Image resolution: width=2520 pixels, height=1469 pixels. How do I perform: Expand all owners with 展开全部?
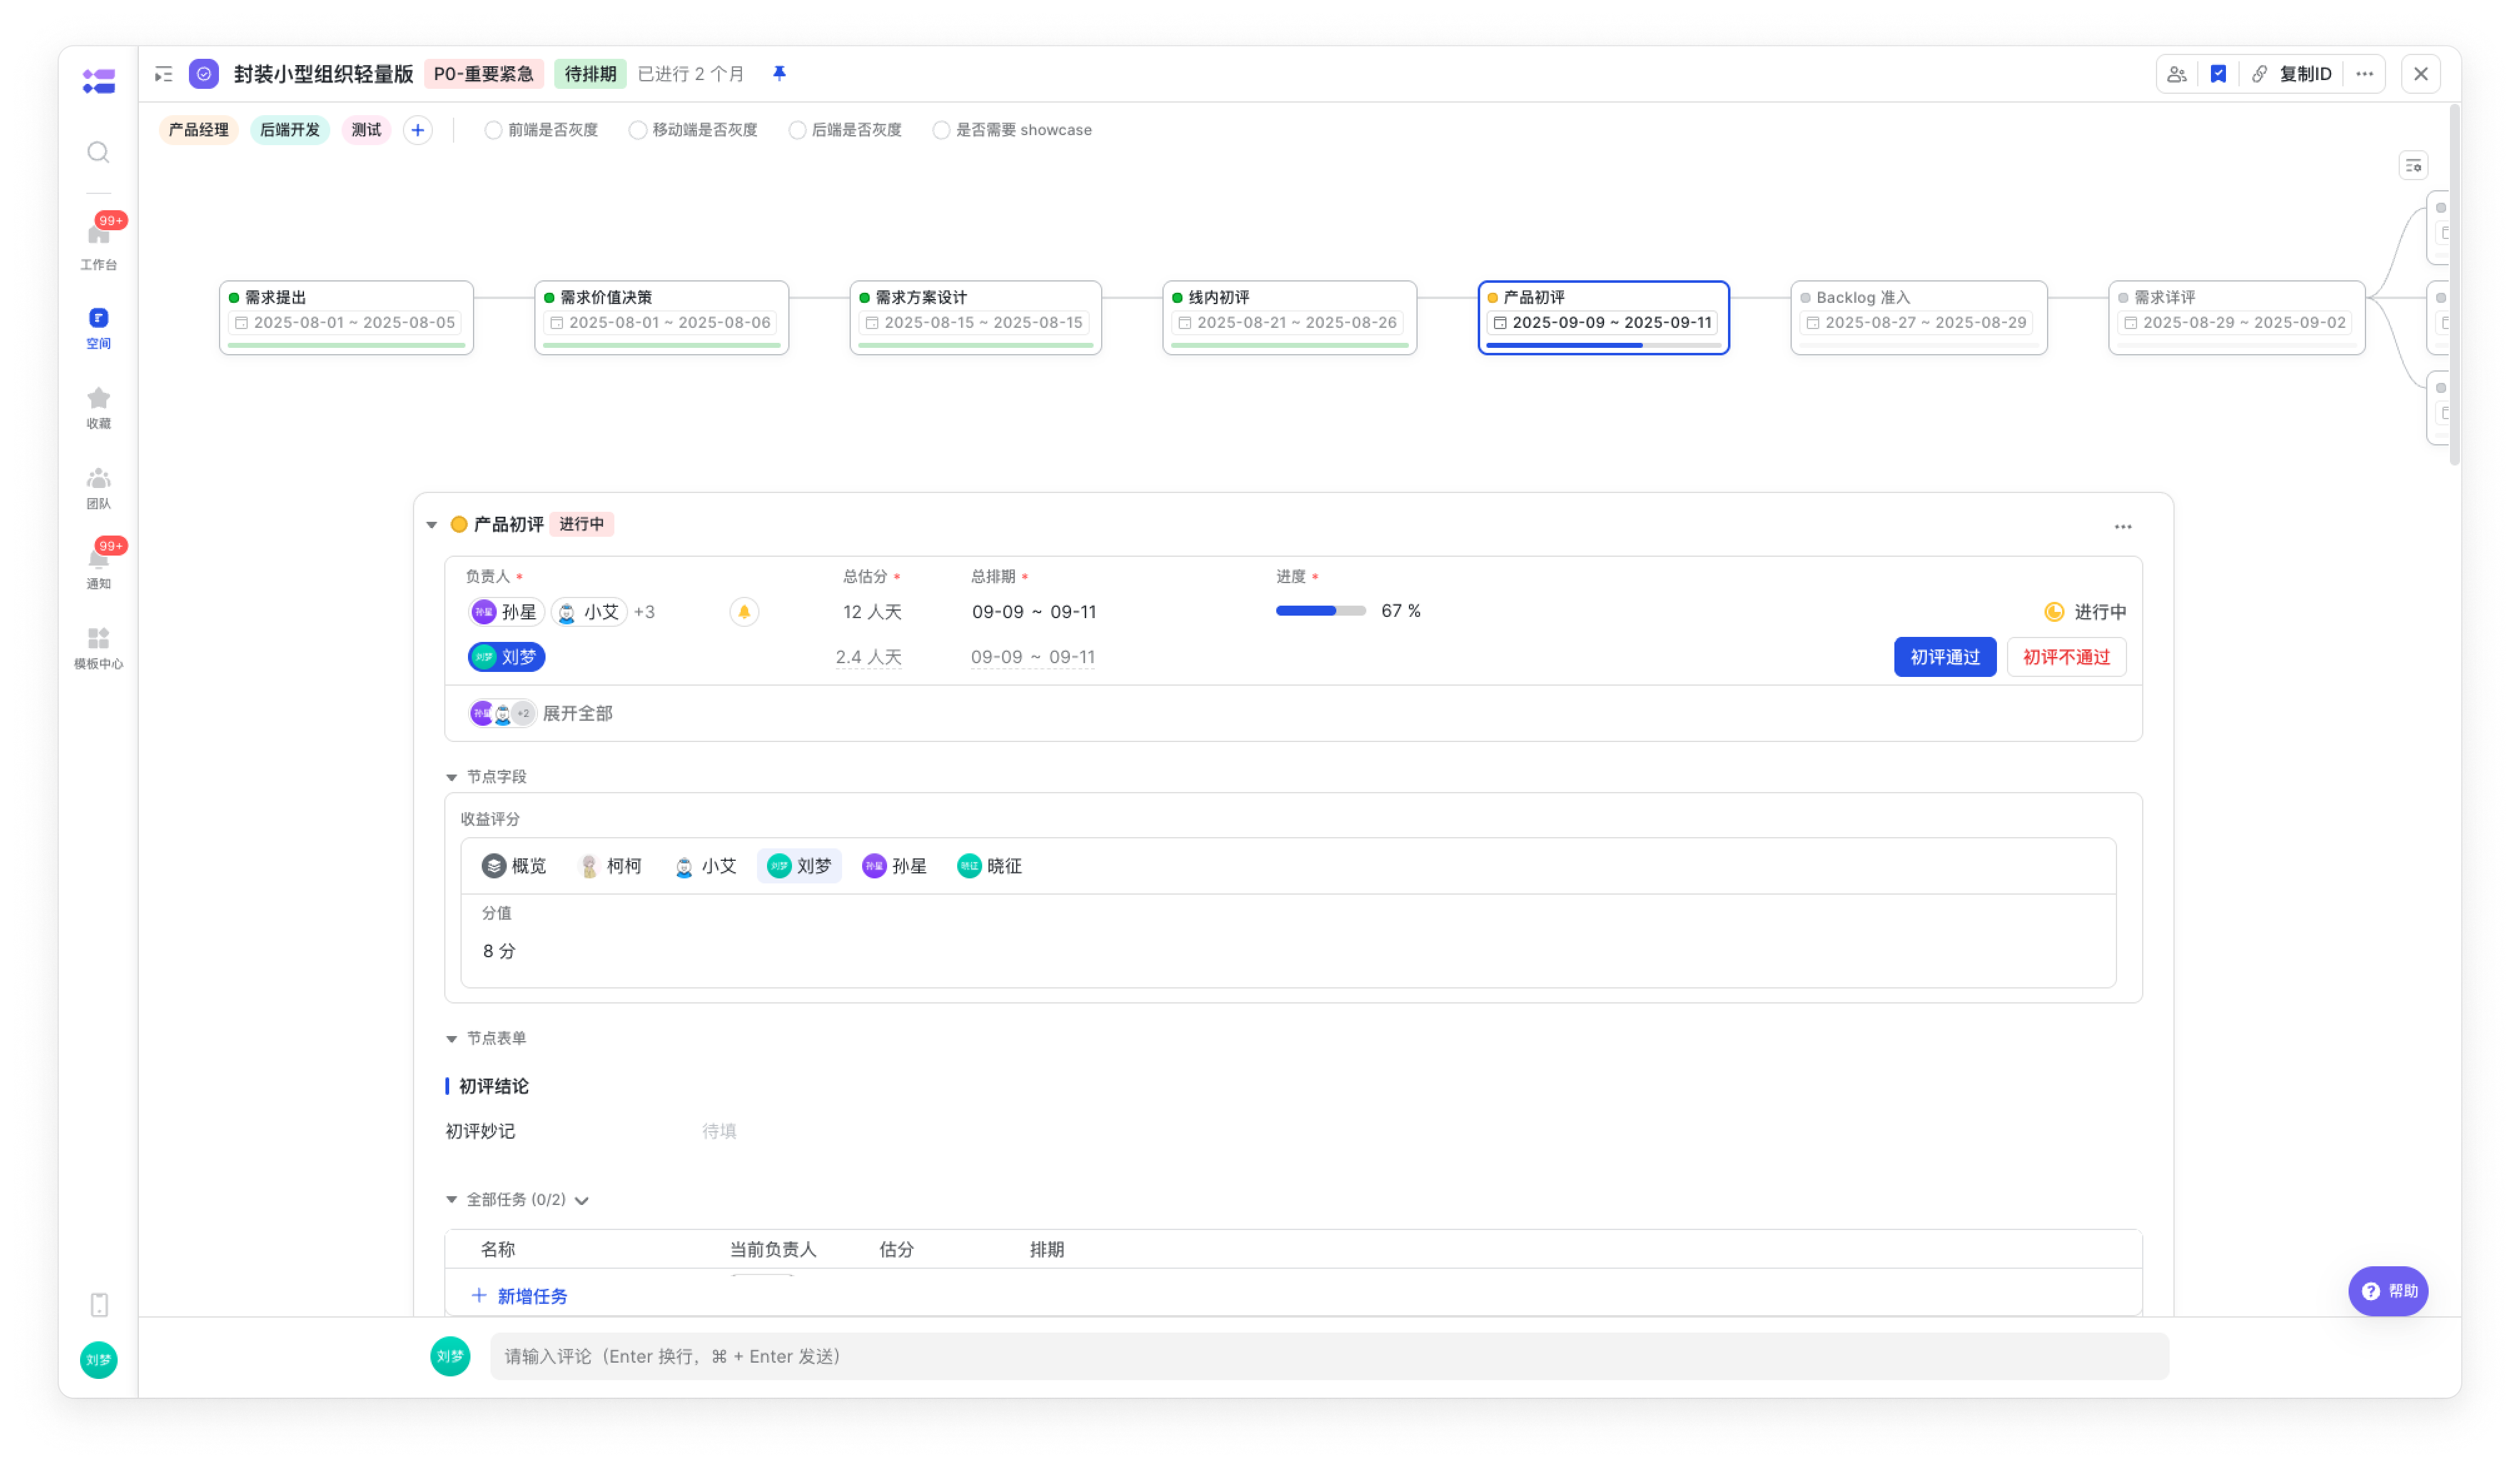(x=577, y=713)
